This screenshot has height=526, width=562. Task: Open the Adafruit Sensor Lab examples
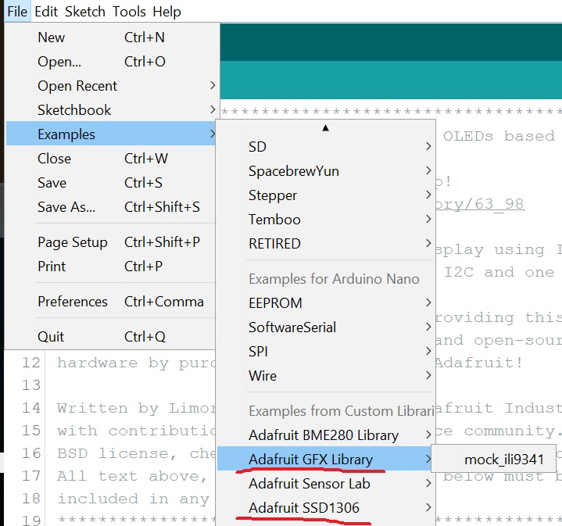click(x=309, y=484)
